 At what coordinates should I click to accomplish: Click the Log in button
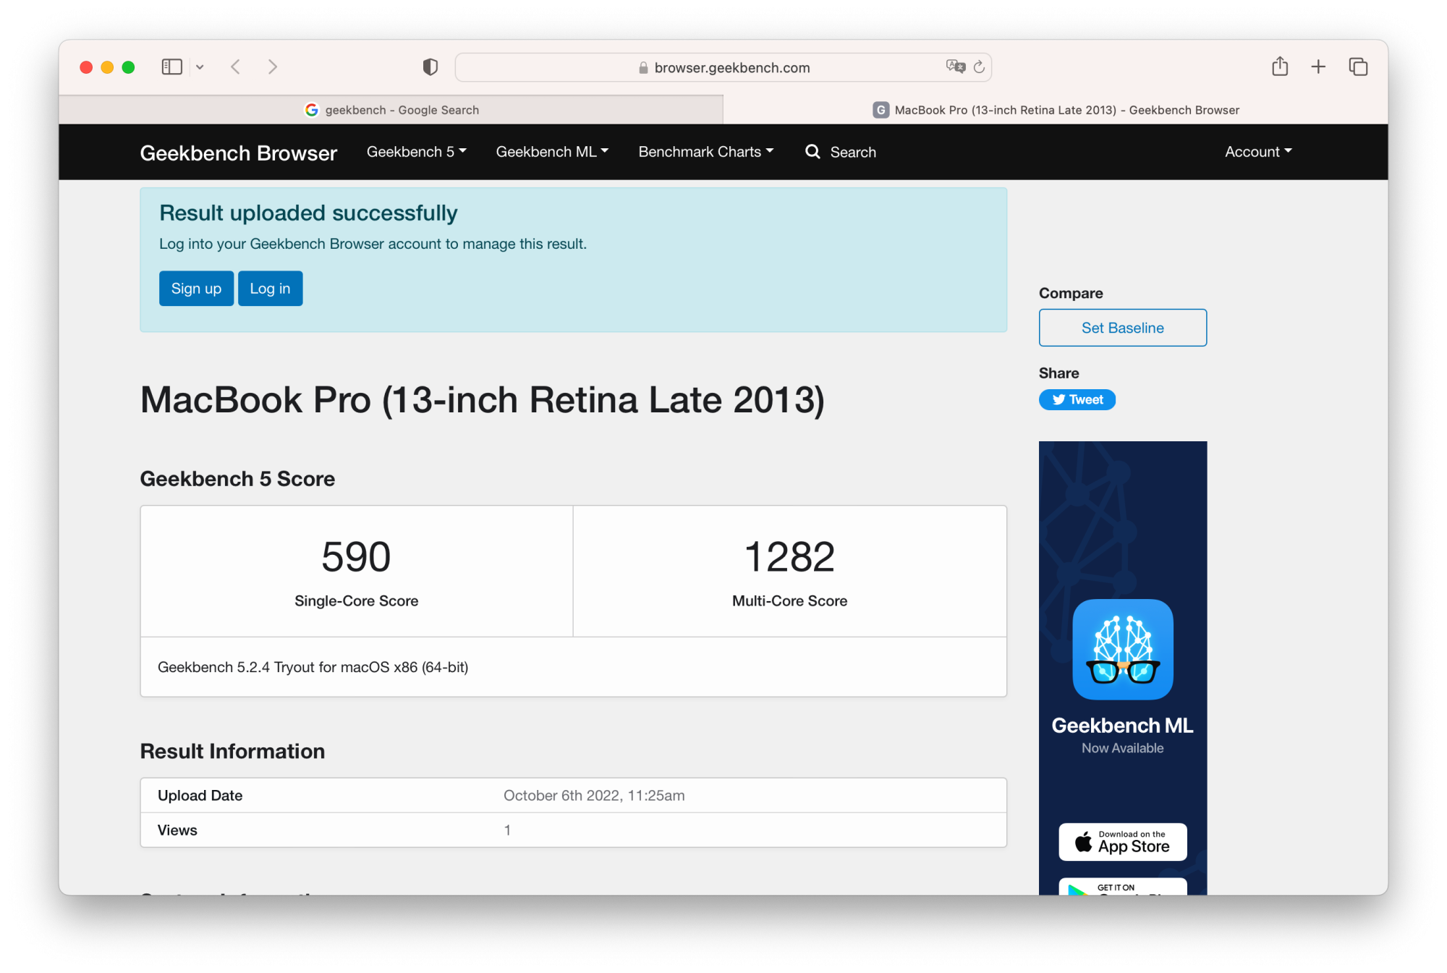point(270,289)
